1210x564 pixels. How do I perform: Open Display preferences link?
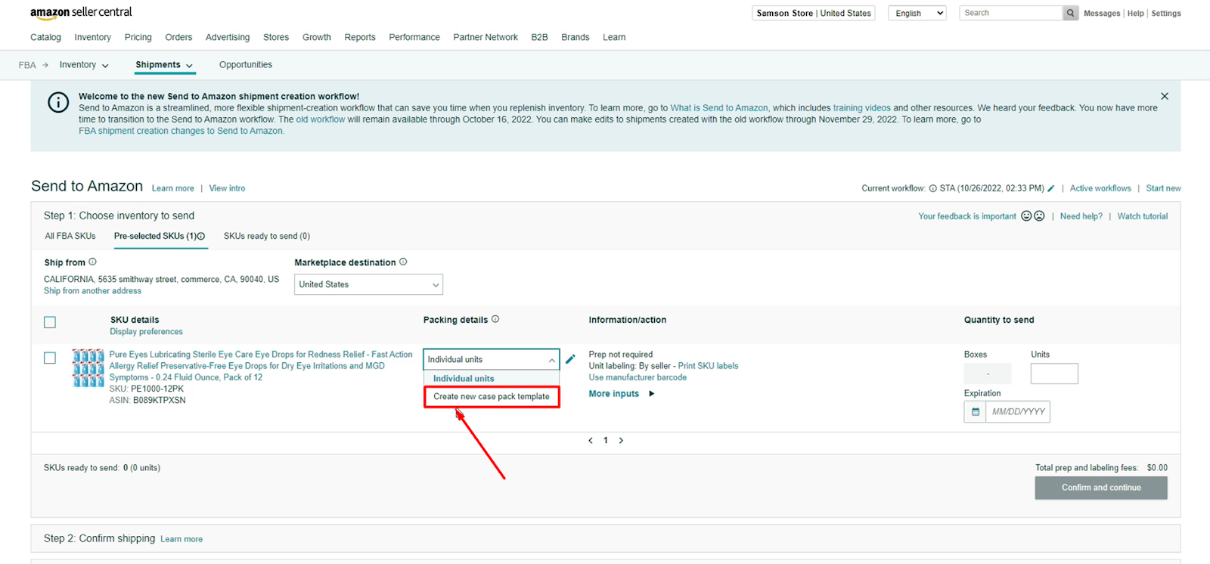pos(146,332)
